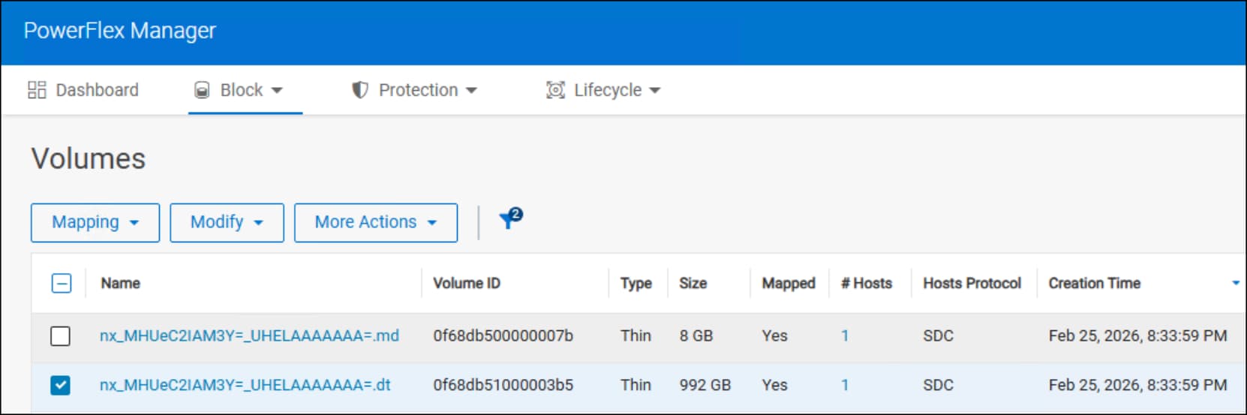Expand the Block menu caret
Viewport: 1247px width, 415px height.
pos(277,90)
